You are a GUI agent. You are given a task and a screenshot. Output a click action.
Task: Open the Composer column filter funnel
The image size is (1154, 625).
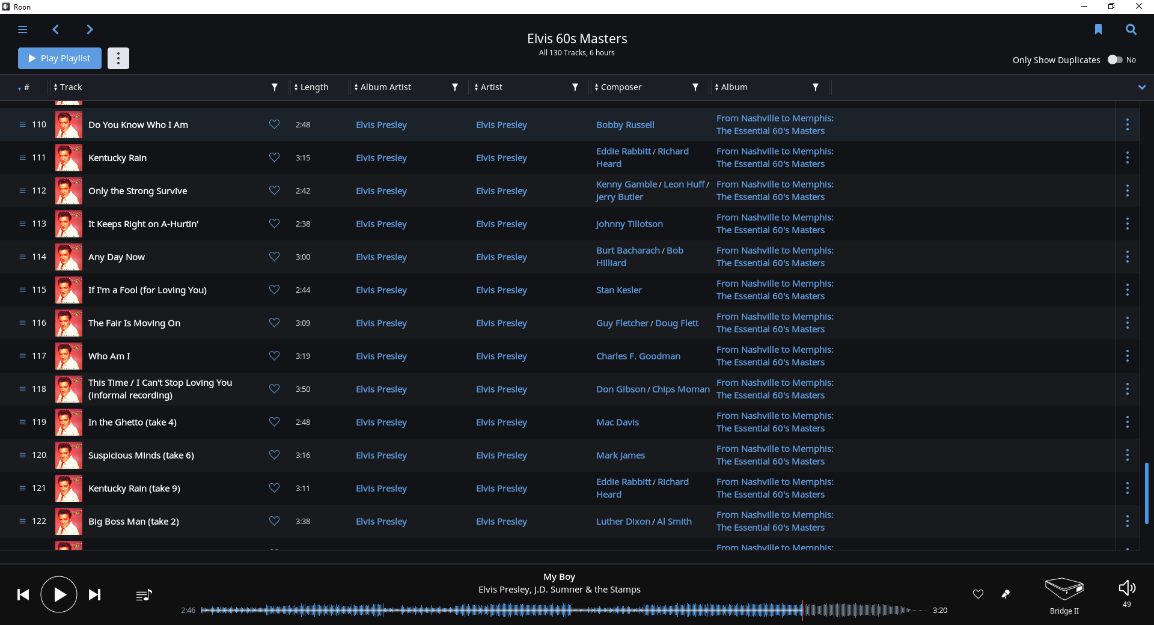(695, 87)
